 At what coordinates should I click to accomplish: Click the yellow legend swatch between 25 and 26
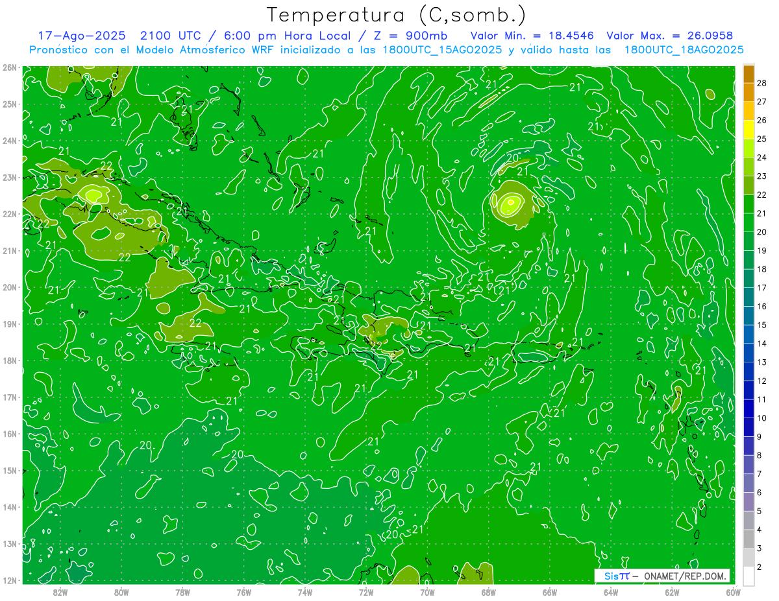tap(748, 130)
